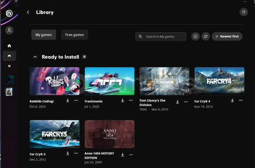Screen dimensions: 255x168
Task: Go back using the Library back arrow
Action: coord(28,12)
